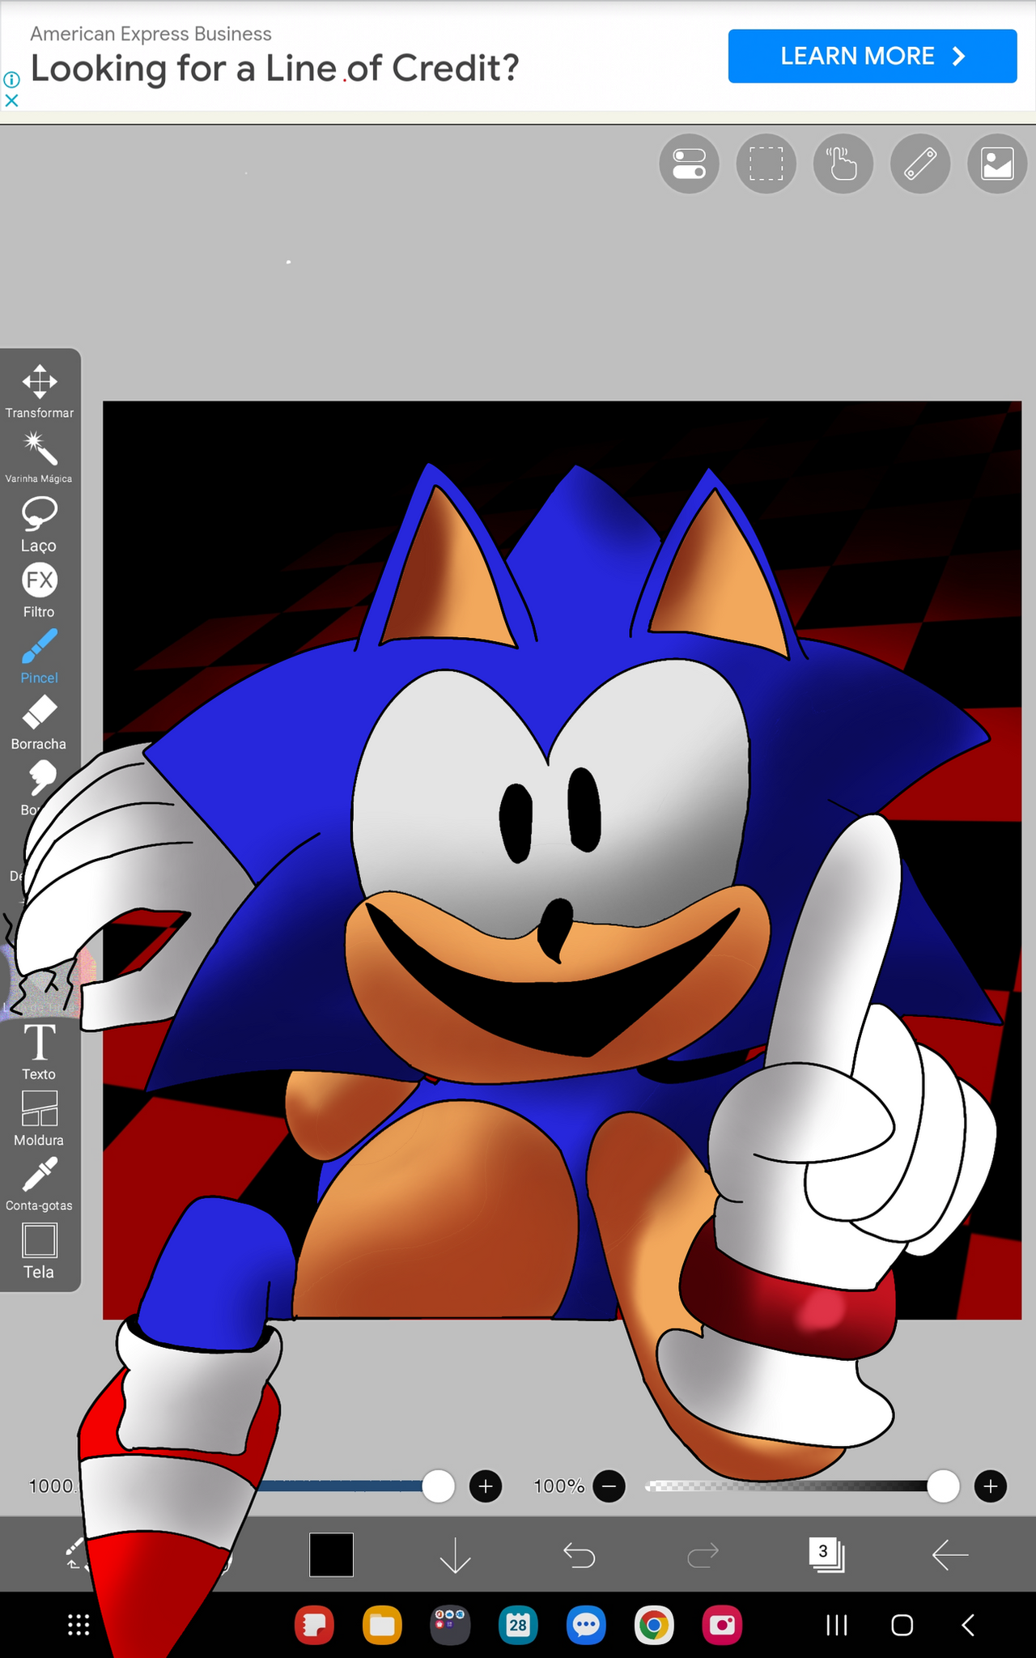This screenshot has width=1036, height=1658.
Task: Click the 100% opacity value
Action: point(559,1486)
